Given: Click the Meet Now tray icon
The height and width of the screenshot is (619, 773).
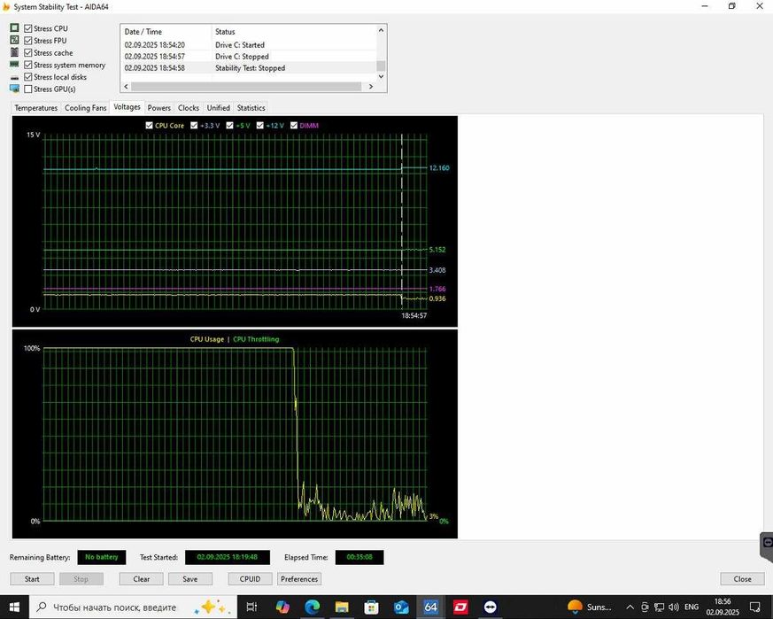Looking at the screenshot, I should (x=645, y=607).
